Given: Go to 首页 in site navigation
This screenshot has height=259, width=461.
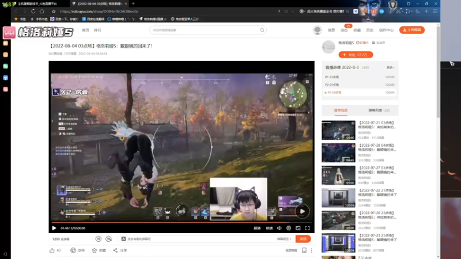Looking at the screenshot, I should (x=85, y=30).
